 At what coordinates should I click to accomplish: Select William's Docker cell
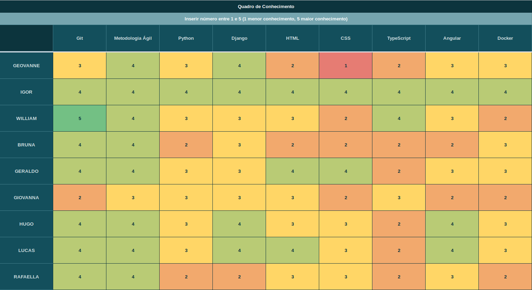pyautogui.click(x=505, y=118)
